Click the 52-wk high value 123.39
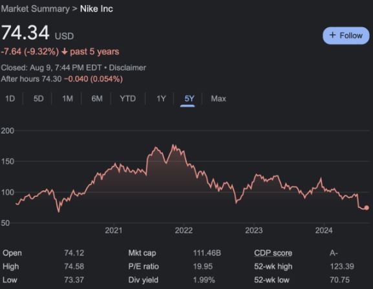Image resolution: width=373 pixels, height=289 pixels. tap(342, 266)
